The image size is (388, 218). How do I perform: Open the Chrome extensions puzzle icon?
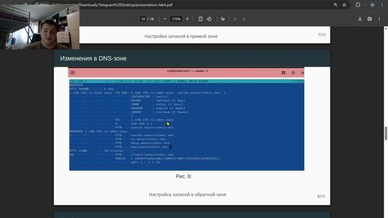click(x=358, y=5)
